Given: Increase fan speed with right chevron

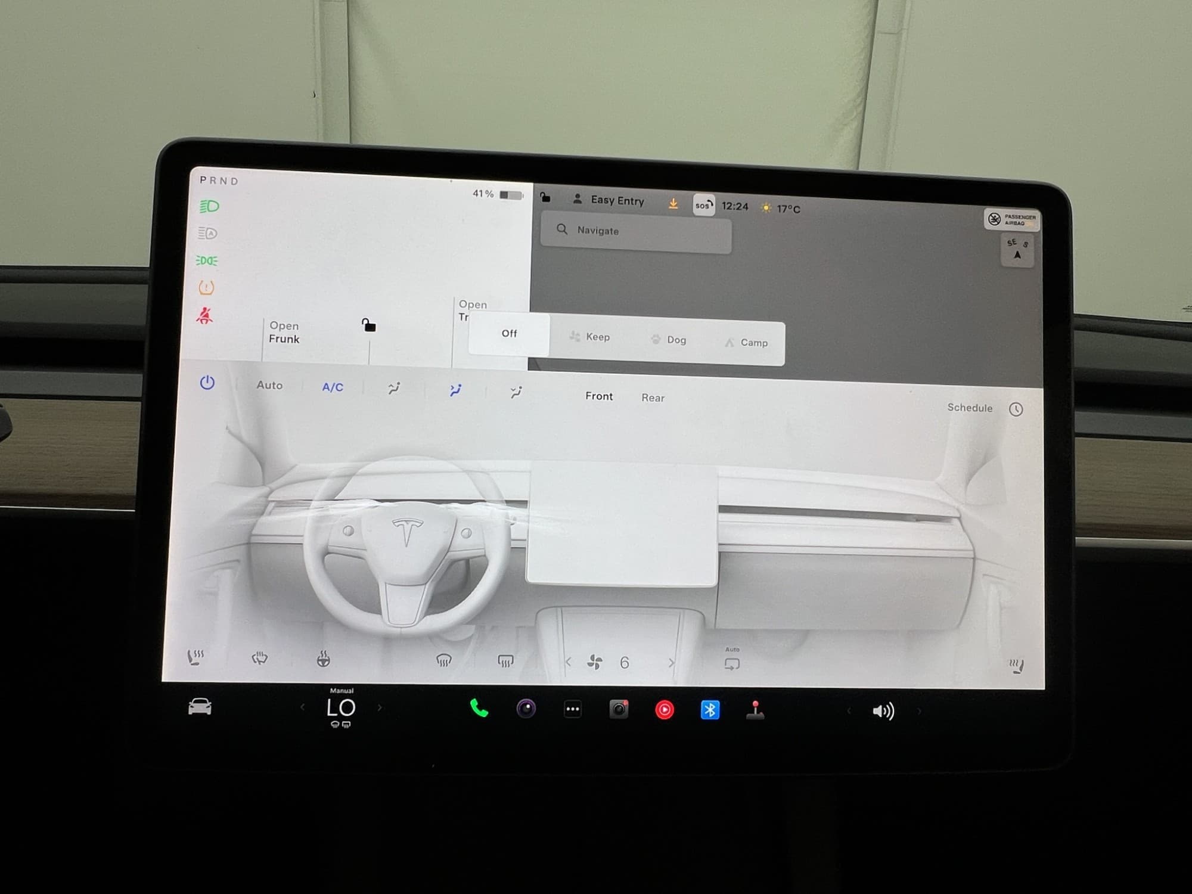Looking at the screenshot, I should pyautogui.click(x=672, y=663).
